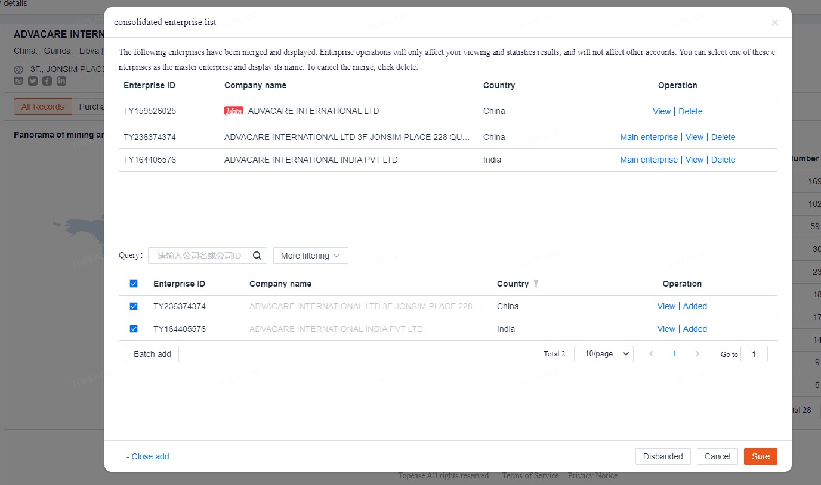The image size is (821, 485).
Task: Go to previous page arrow in pagination
Action: [x=651, y=354]
